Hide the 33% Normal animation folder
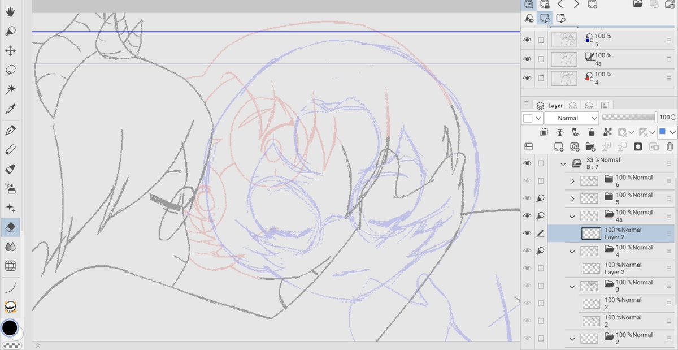Image resolution: width=678 pixels, height=350 pixels. pos(528,163)
